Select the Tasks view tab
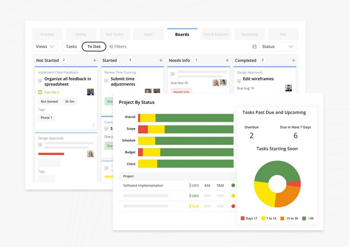349x247 pixels. tap(71, 47)
